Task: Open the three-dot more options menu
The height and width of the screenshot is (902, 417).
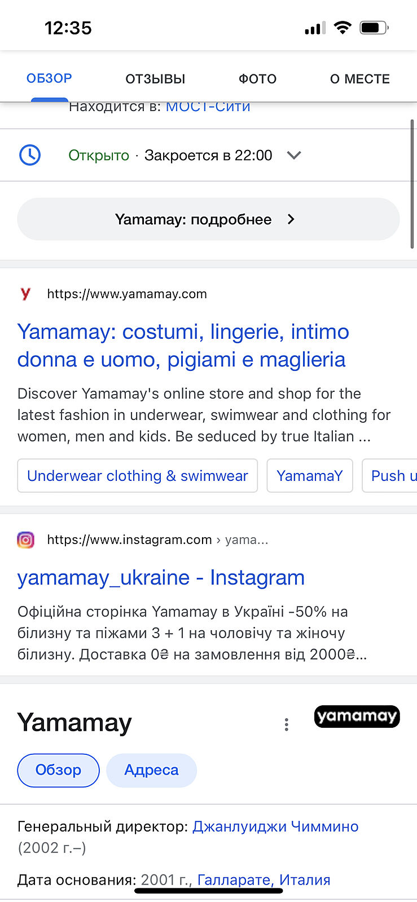Action: pos(287,724)
